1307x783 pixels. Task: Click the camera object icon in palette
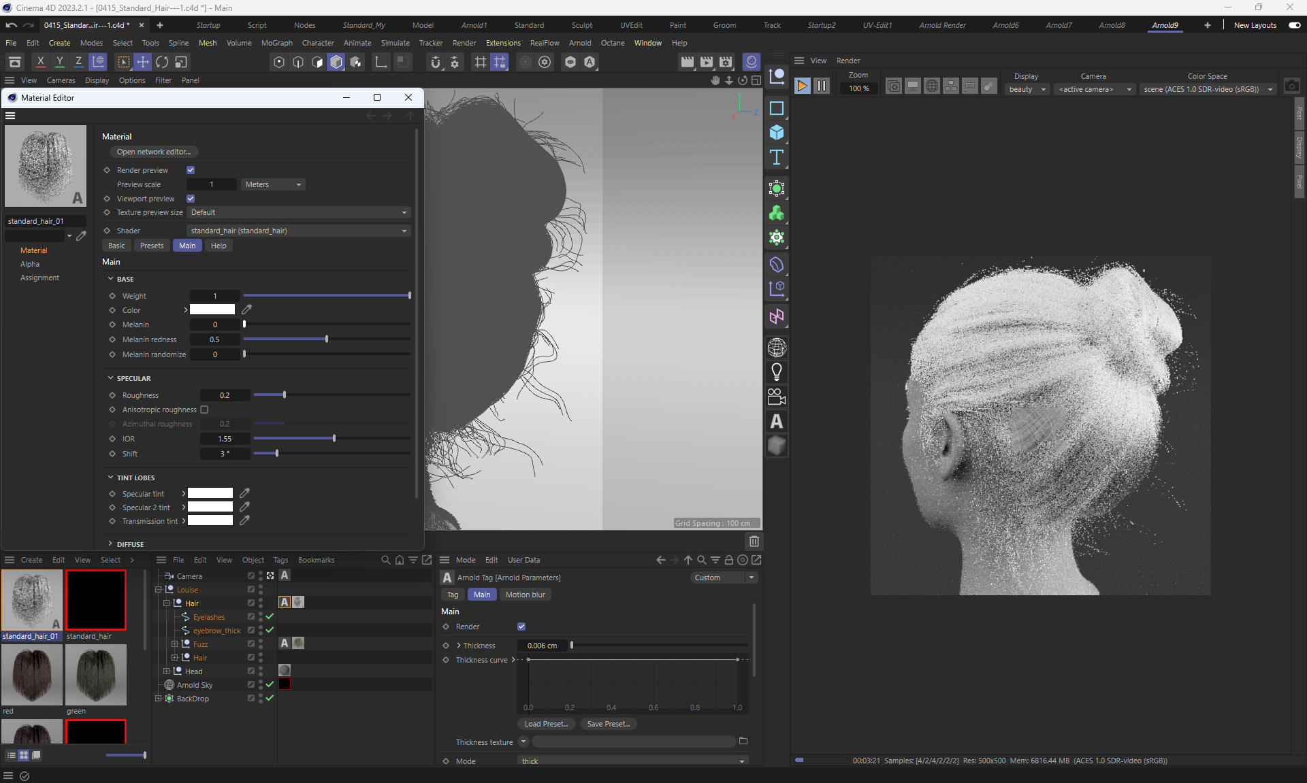pyautogui.click(x=777, y=397)
